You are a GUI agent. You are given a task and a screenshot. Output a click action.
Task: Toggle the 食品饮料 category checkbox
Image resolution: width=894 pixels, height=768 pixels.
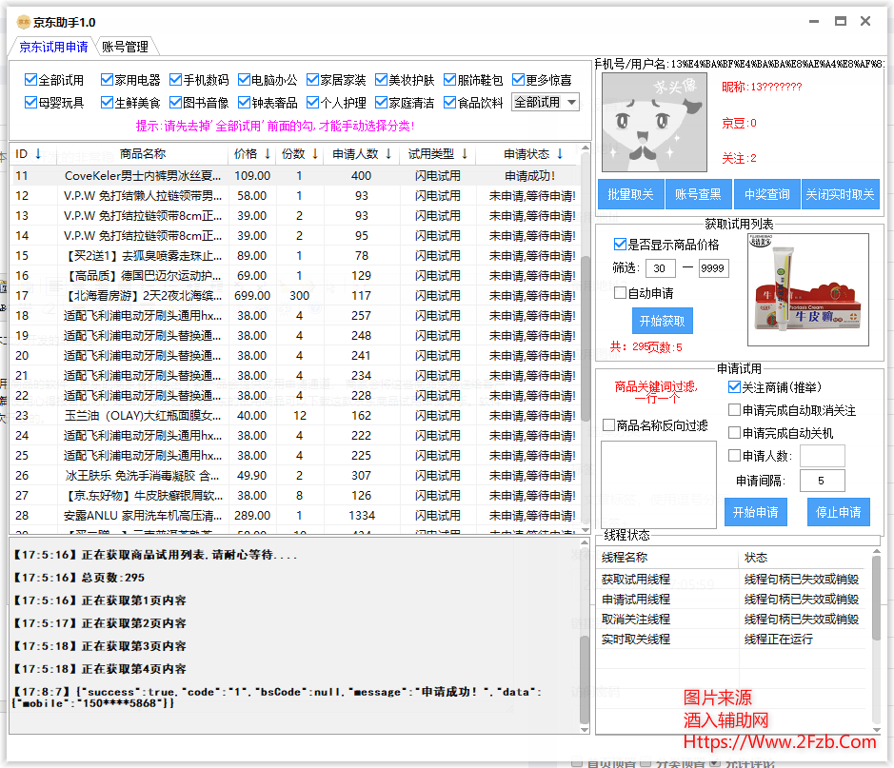coord(449,103)
